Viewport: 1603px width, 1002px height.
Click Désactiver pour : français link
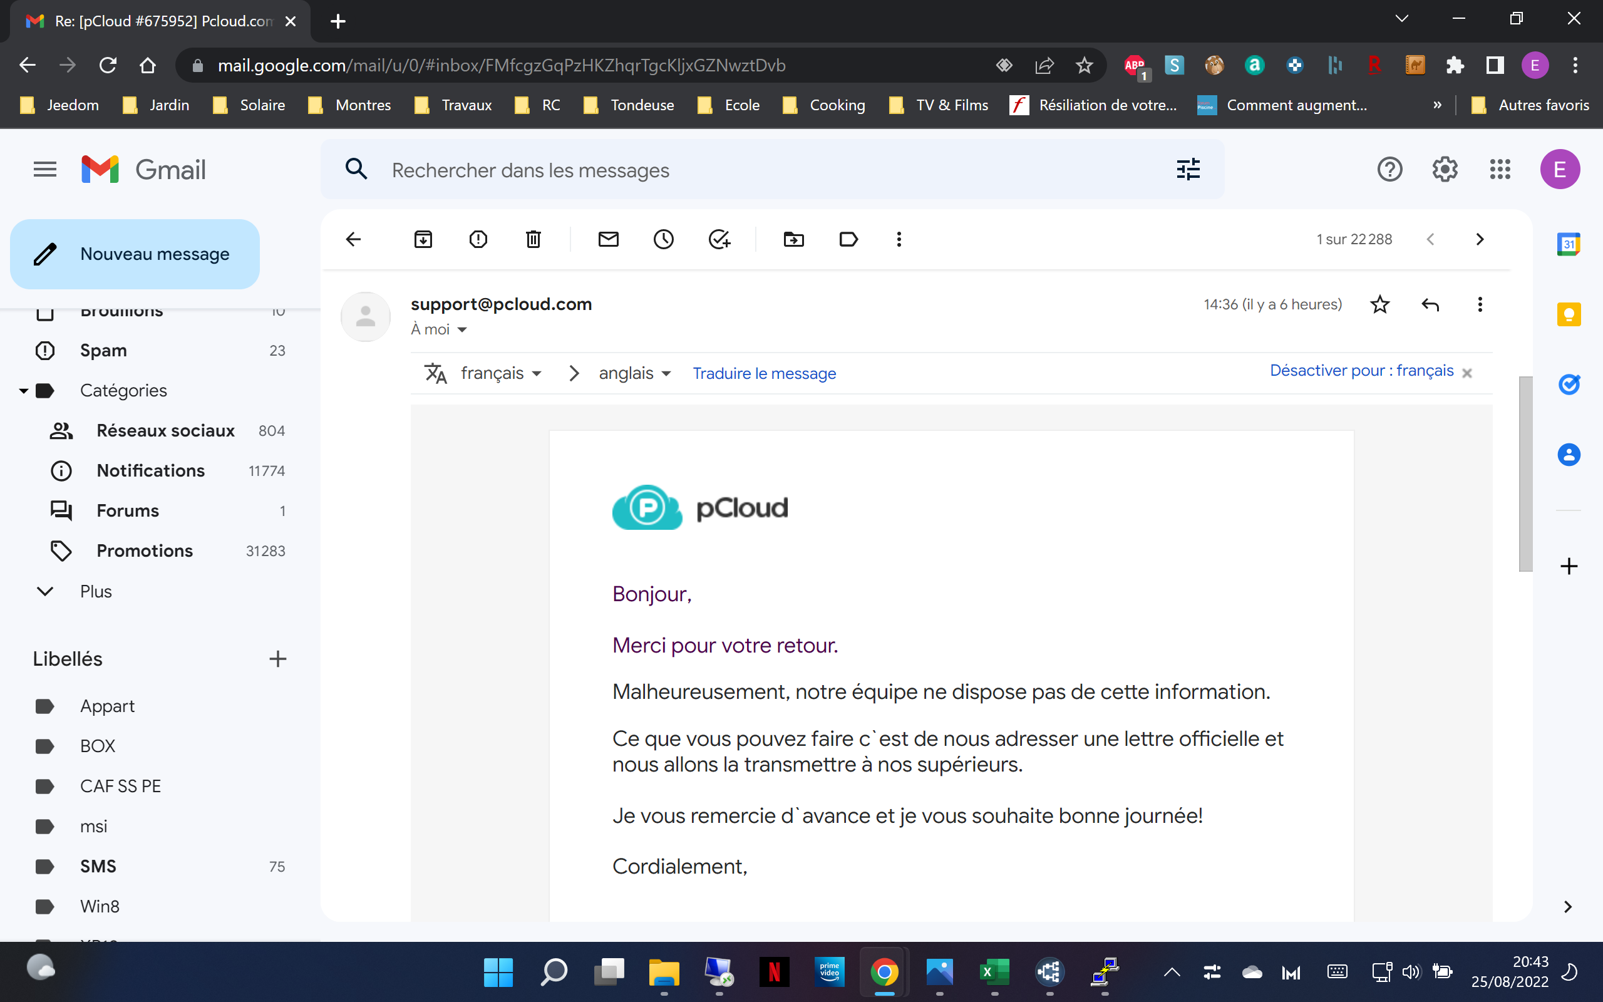coord(1361,371)
